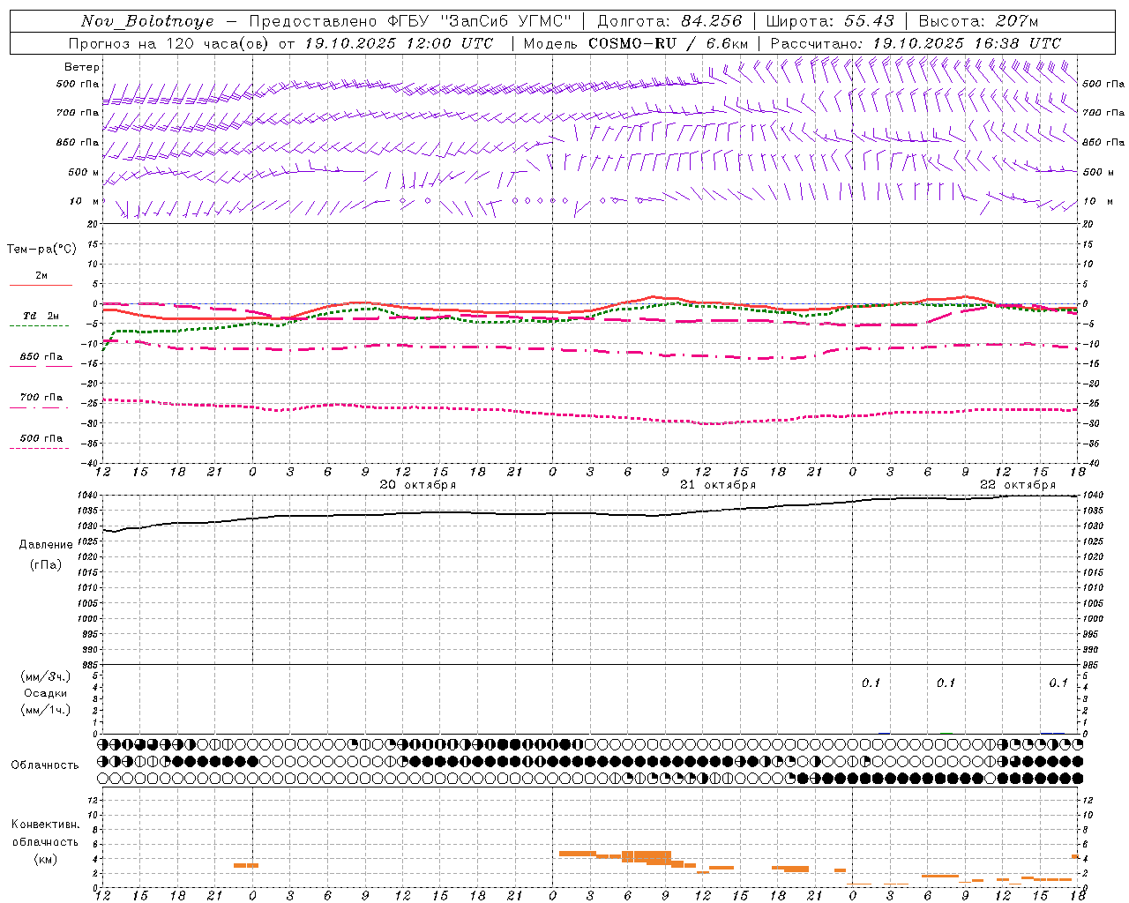Click the isolated orange convective bar at 0h 20 октября
The height and width of the screenshot is (903, 1129).
246,865
